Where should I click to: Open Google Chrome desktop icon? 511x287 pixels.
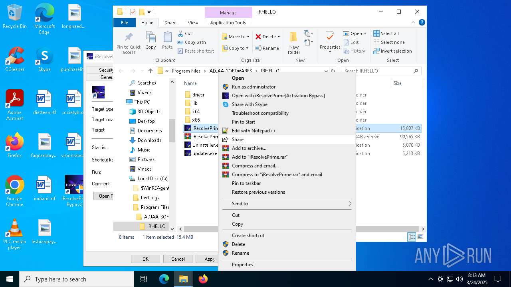tap(14, 191)
